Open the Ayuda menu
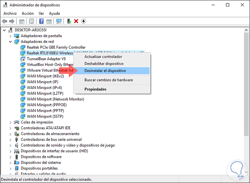Image resolution: width=250 pixels, height=183 pixels. click(x=54, y=14)
